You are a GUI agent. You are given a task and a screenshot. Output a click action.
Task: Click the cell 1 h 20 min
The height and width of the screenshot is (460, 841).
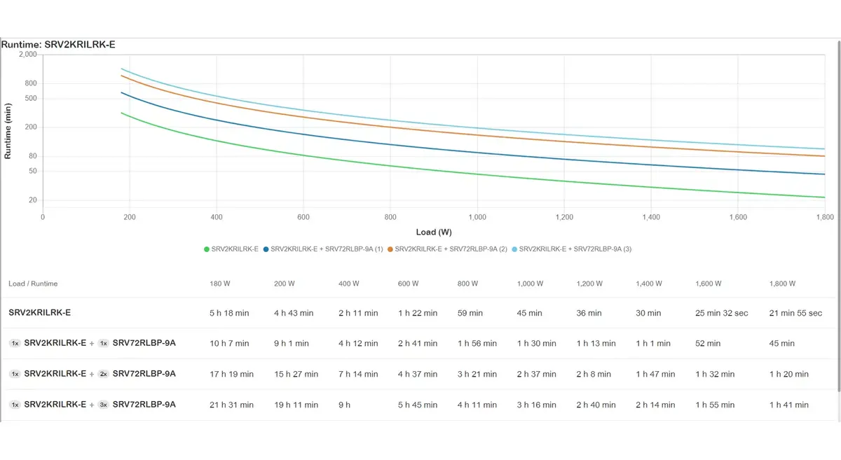click(x=789, y=375)
